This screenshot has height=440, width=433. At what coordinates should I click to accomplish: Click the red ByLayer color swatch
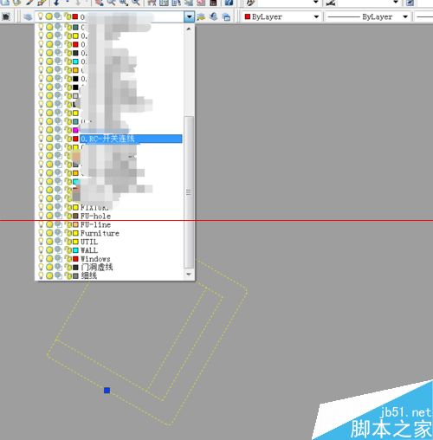(x=248, y=16)
